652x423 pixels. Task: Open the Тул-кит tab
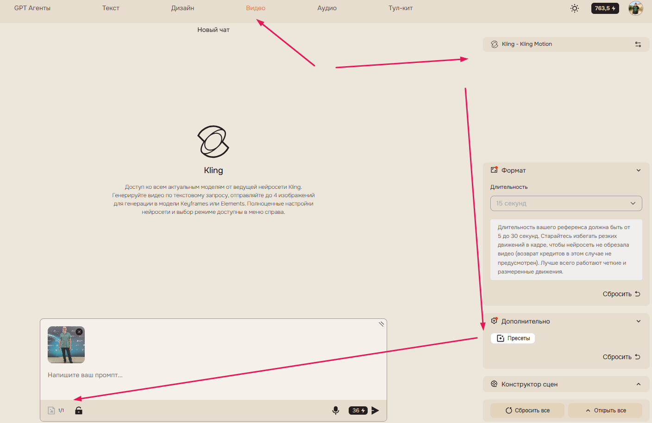(x=401, y=8)
